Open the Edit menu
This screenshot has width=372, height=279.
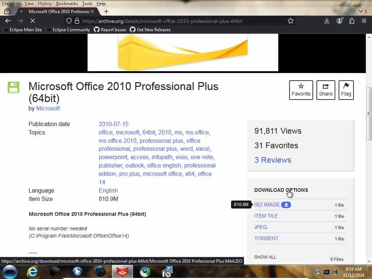click(x=16, y=4)
